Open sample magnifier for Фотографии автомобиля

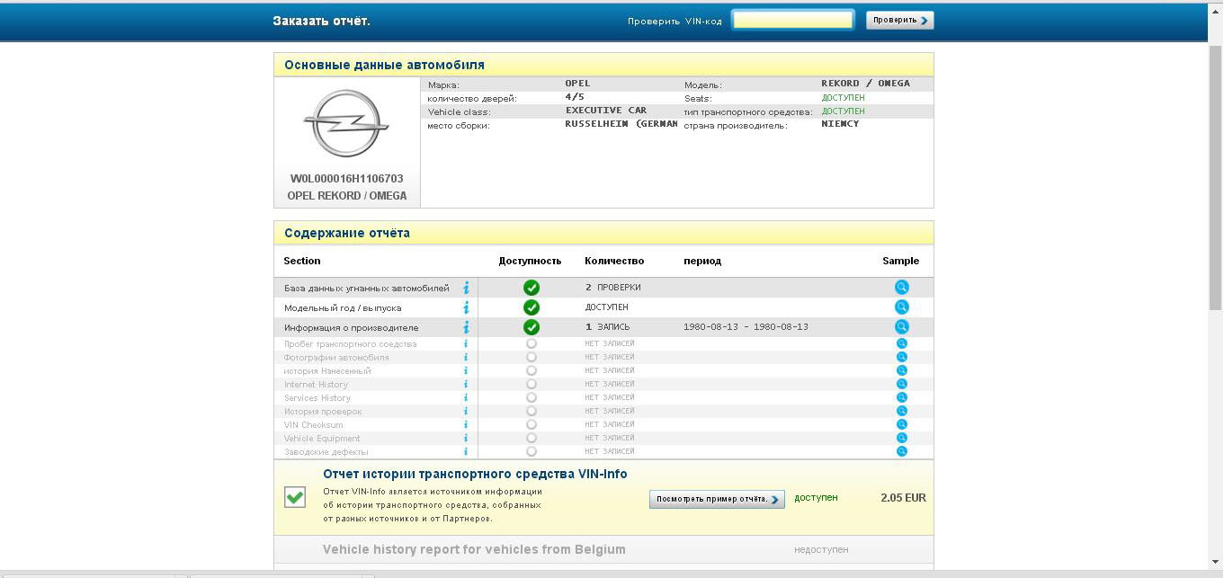point(901,357)
